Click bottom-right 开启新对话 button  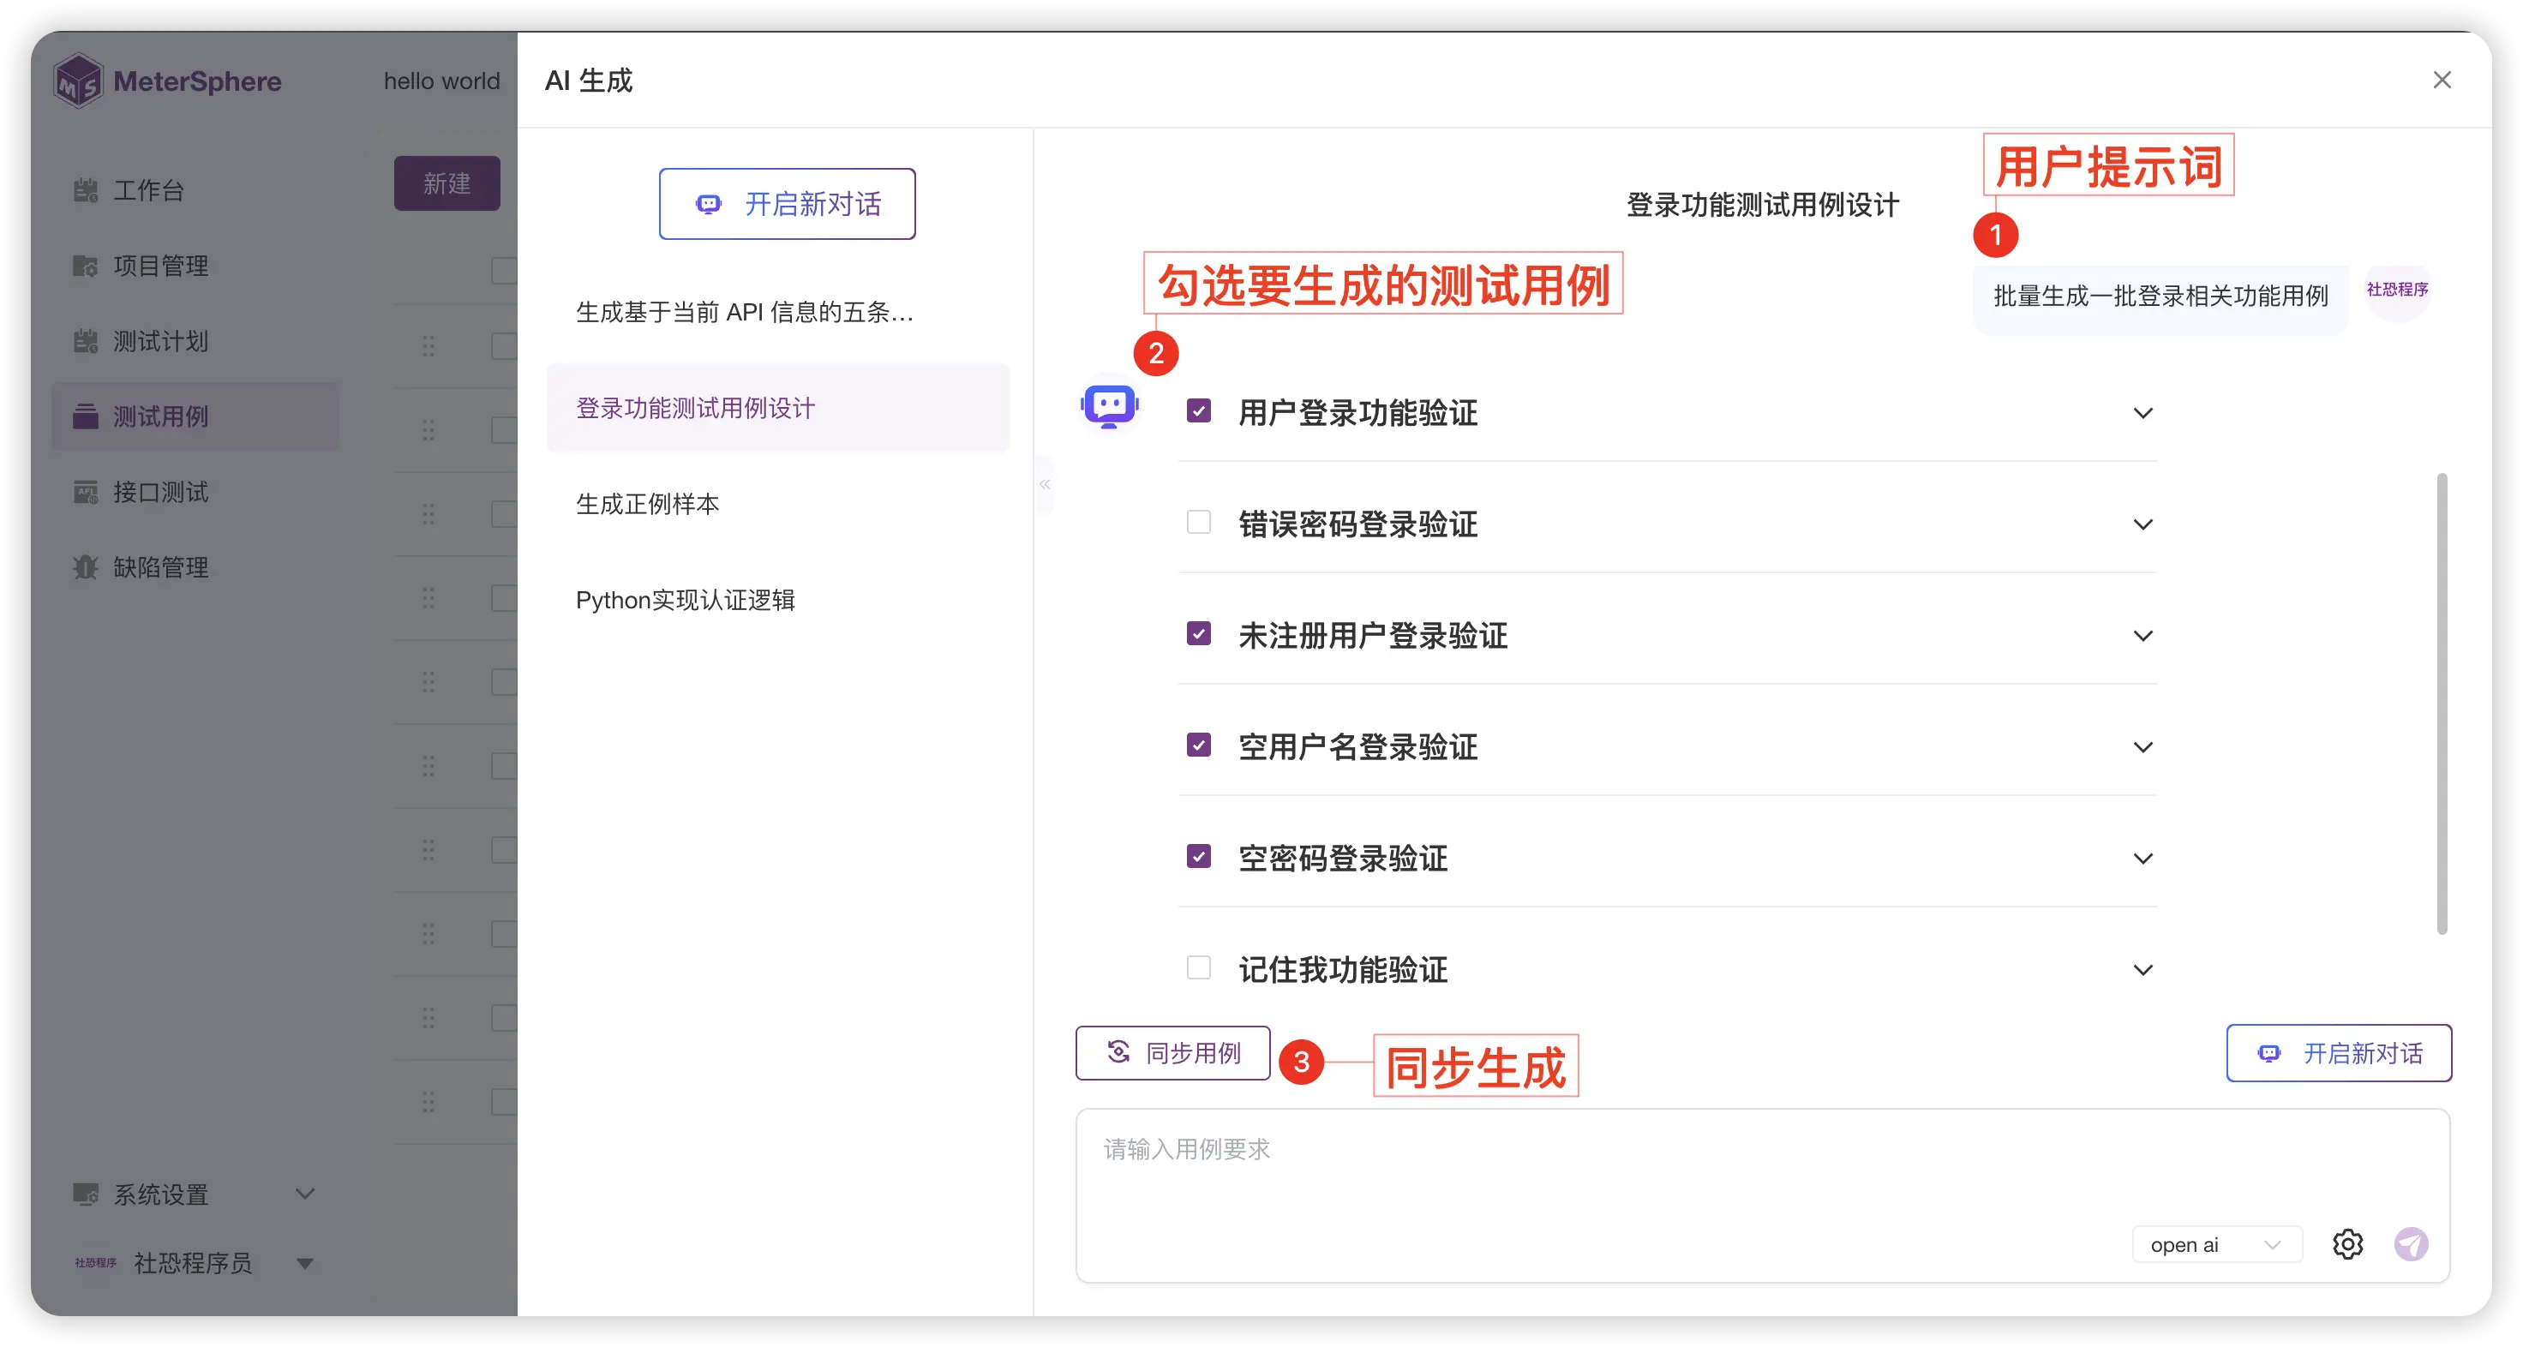2339,1053
